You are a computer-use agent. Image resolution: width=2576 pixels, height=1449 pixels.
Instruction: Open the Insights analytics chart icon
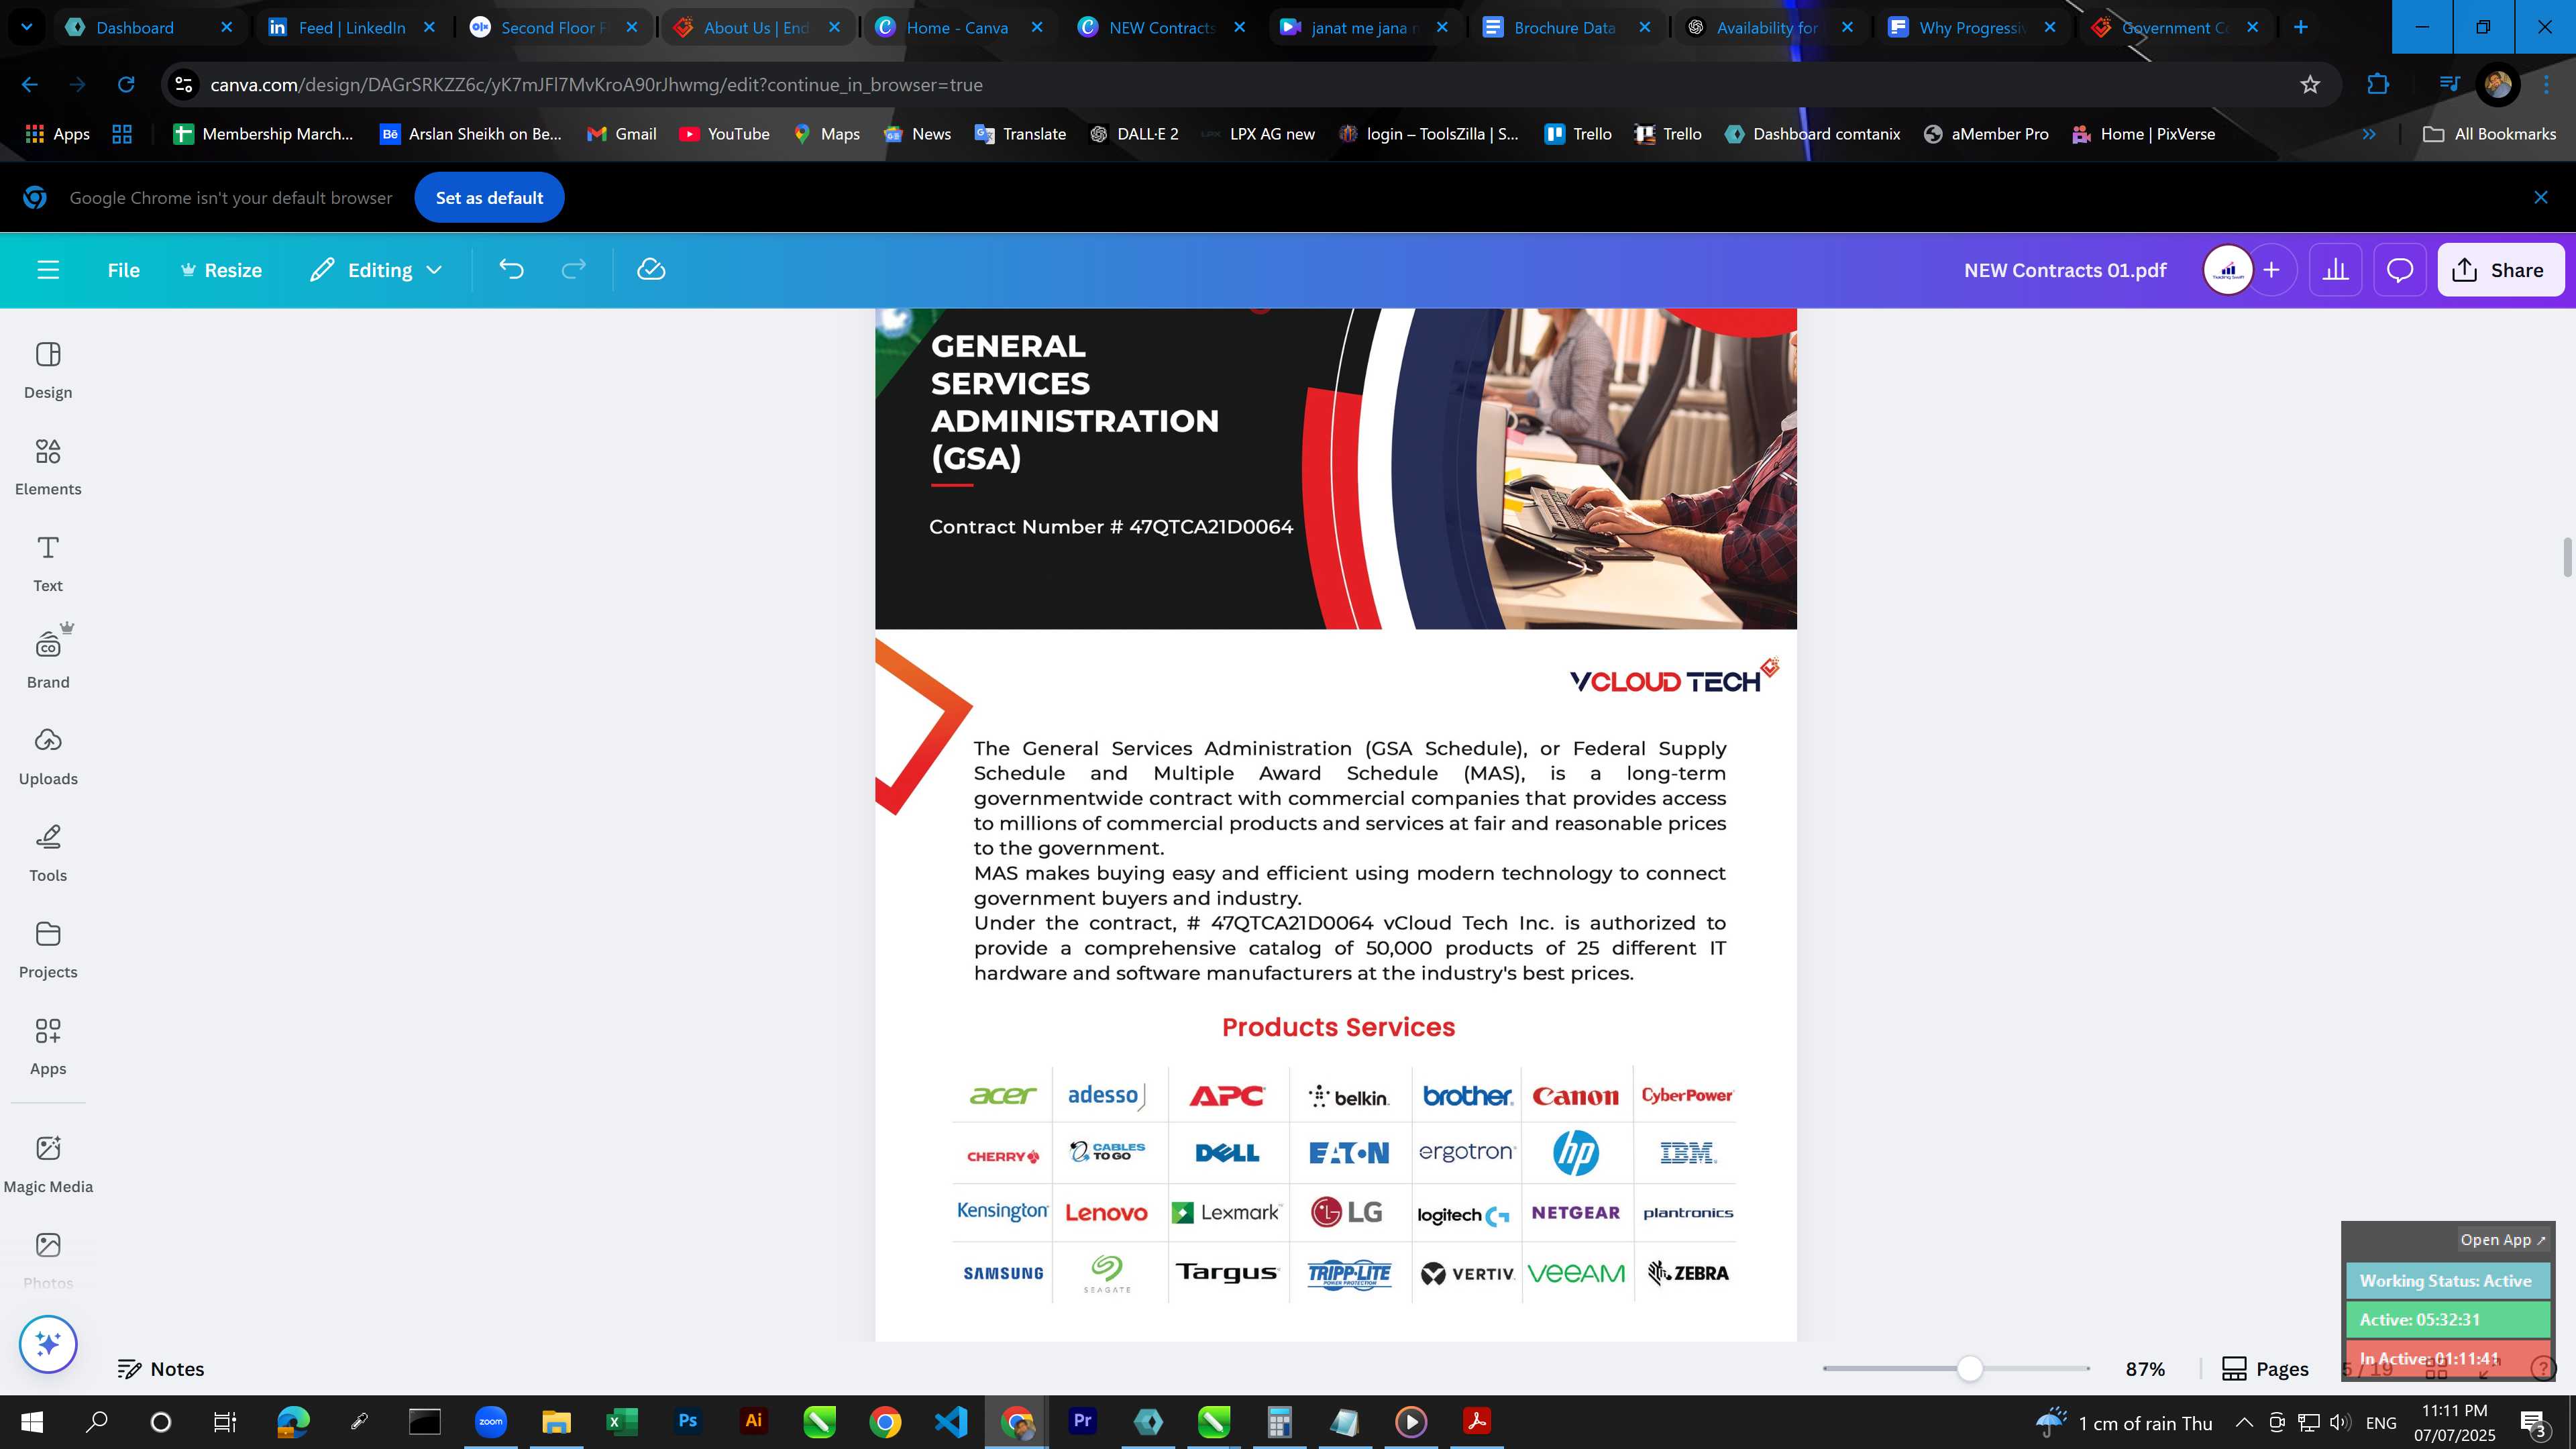click(x=2335, y=270)
